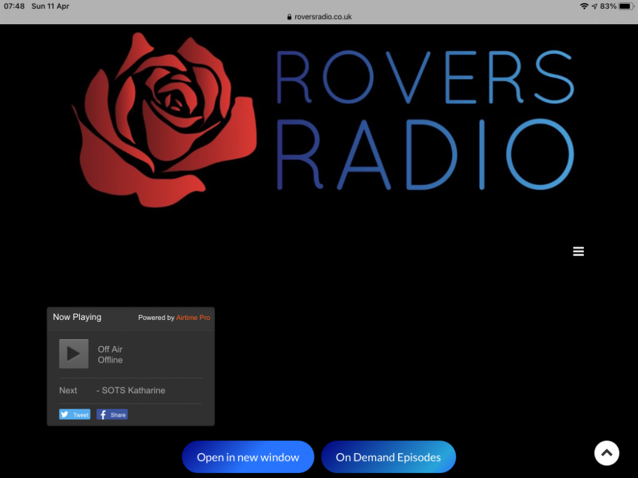Image resolution: width=638 pixels, height=478 pixels.
Task: Tap the padlock icon in address bar
Action: click(290, 17)
